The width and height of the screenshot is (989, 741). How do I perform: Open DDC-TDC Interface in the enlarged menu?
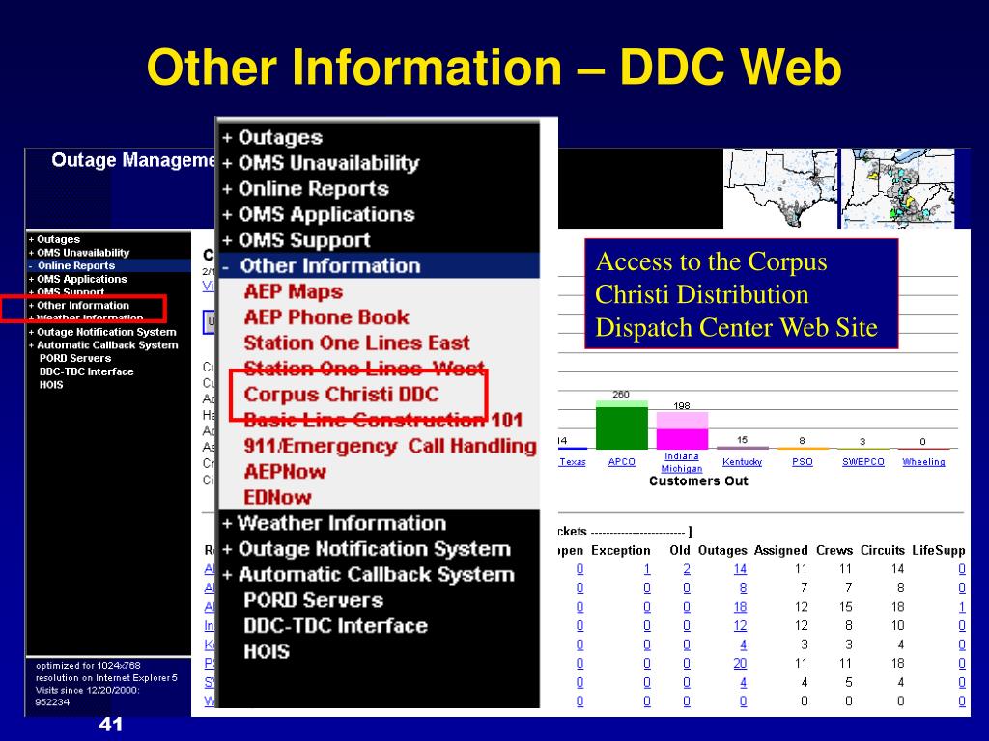coord(335,626)
